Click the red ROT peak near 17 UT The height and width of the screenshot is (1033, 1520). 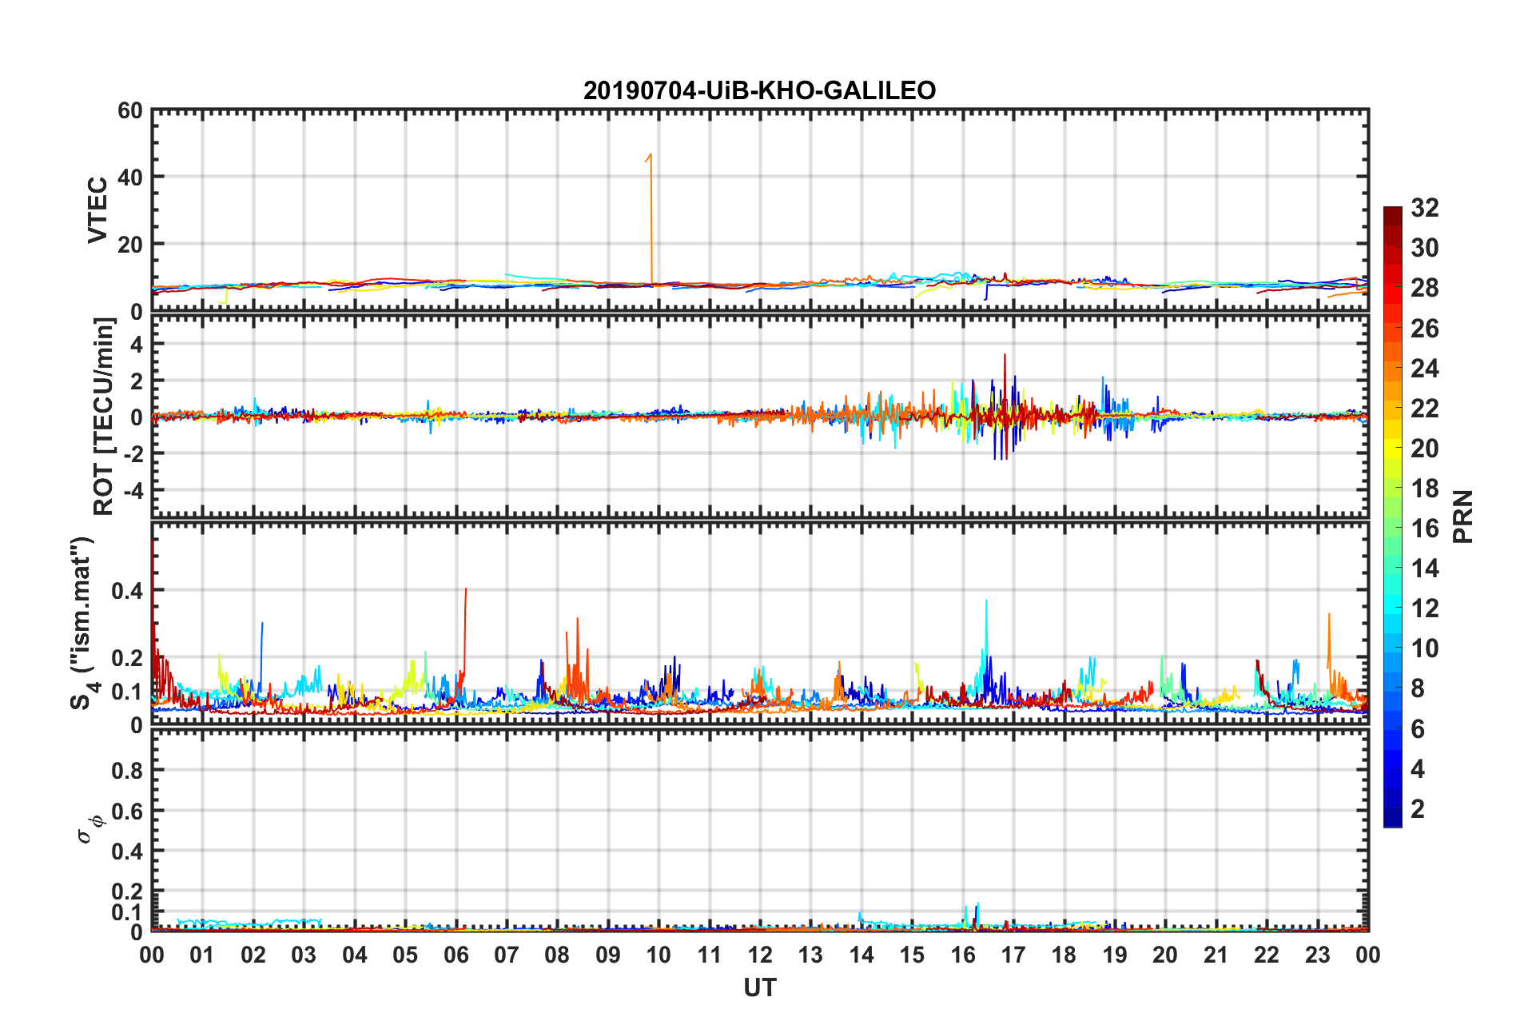pyautogui.click(x=1005, y=384)
